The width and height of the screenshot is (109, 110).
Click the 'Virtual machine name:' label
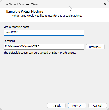tap(17, 27)
